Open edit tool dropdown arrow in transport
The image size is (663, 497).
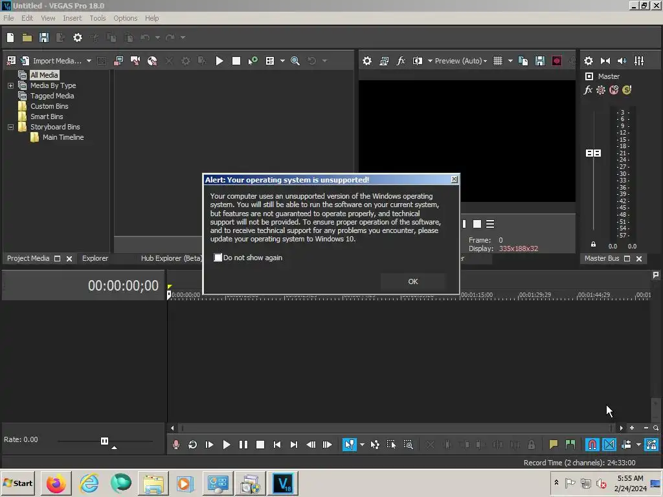[362, 445]
